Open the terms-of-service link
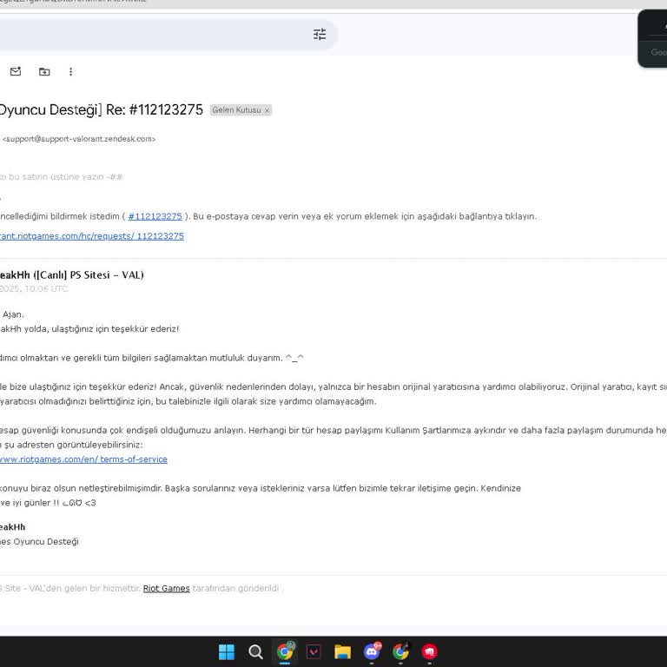The image size is (667, 667). click(83, 459)
